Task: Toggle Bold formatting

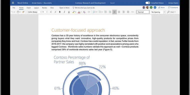Action: point(60,12)
